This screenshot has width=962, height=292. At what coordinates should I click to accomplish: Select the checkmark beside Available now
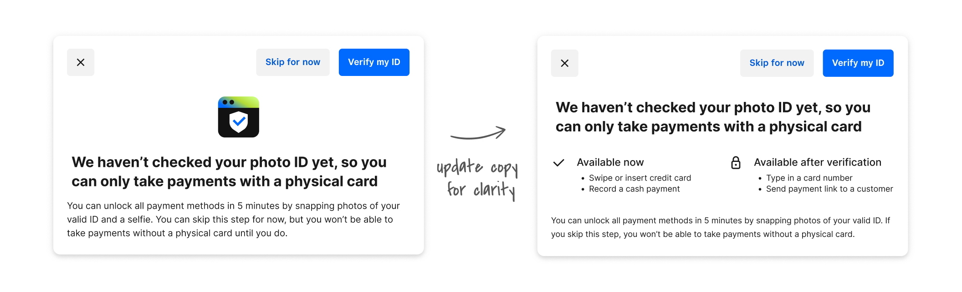[x=558, y=162]
